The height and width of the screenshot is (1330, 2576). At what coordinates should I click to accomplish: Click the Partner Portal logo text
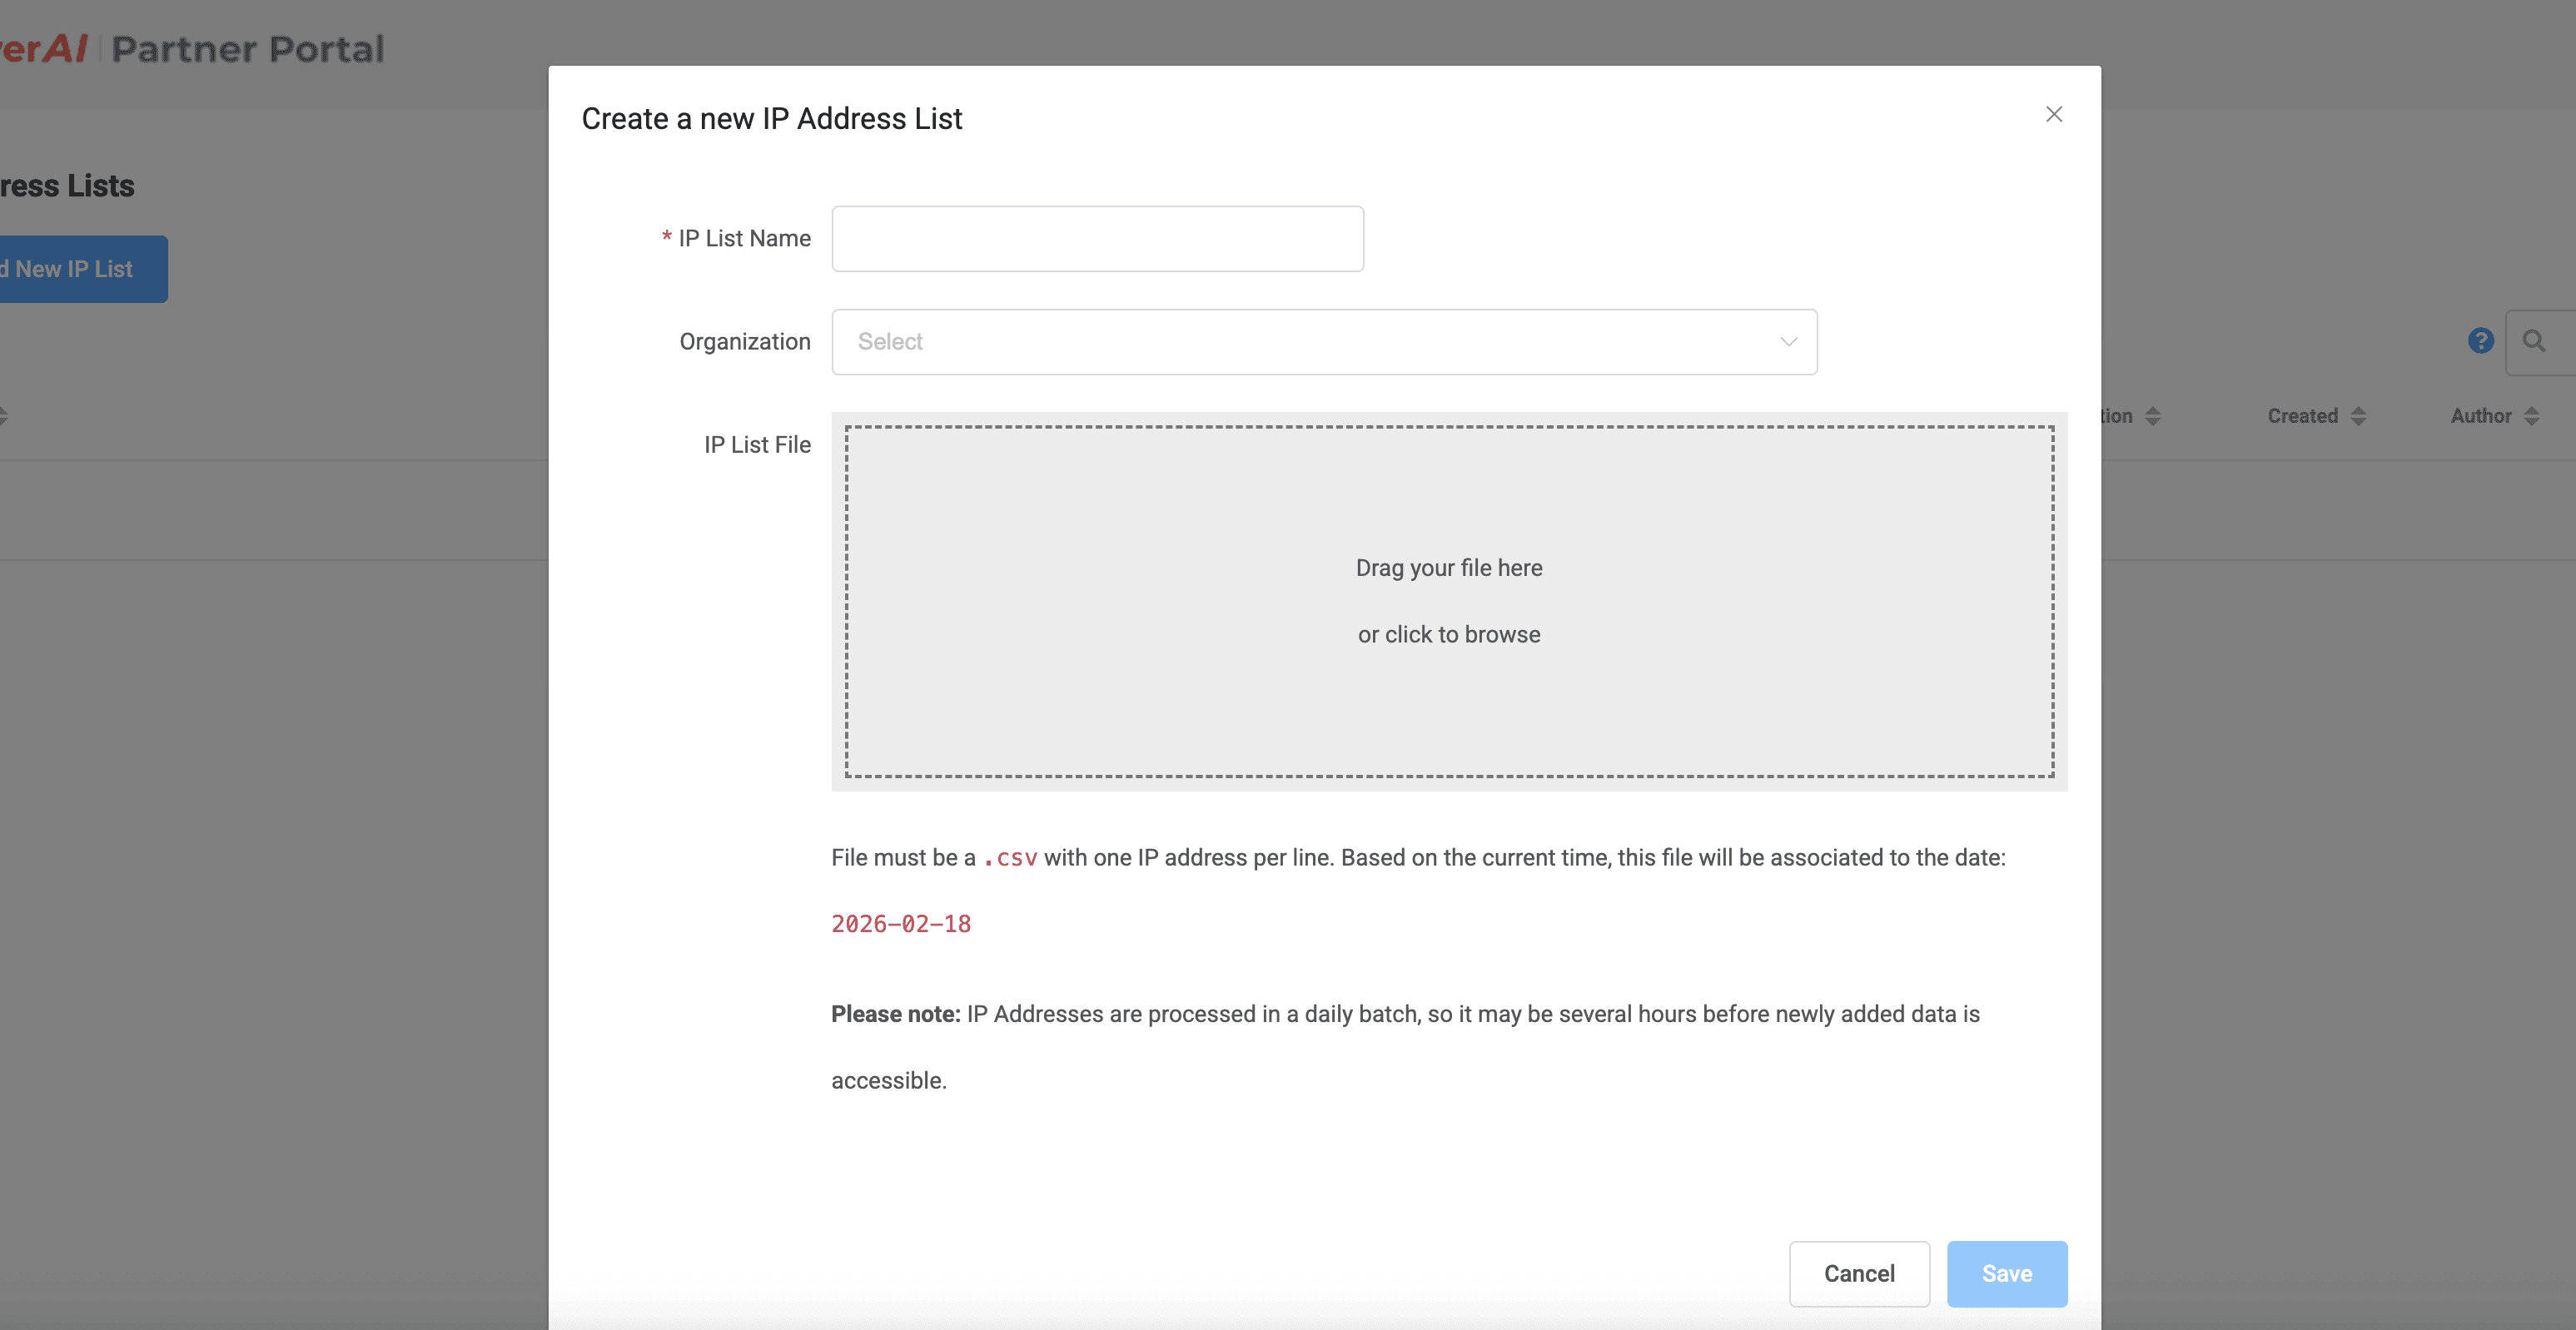247,49
